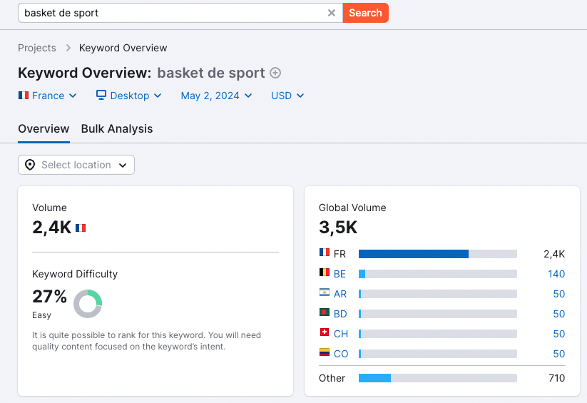Image resolution: width=587 pixels, height=403 pixels.
Task: Click the Keyword Difficulty donut chart
Action: (88, 304)
